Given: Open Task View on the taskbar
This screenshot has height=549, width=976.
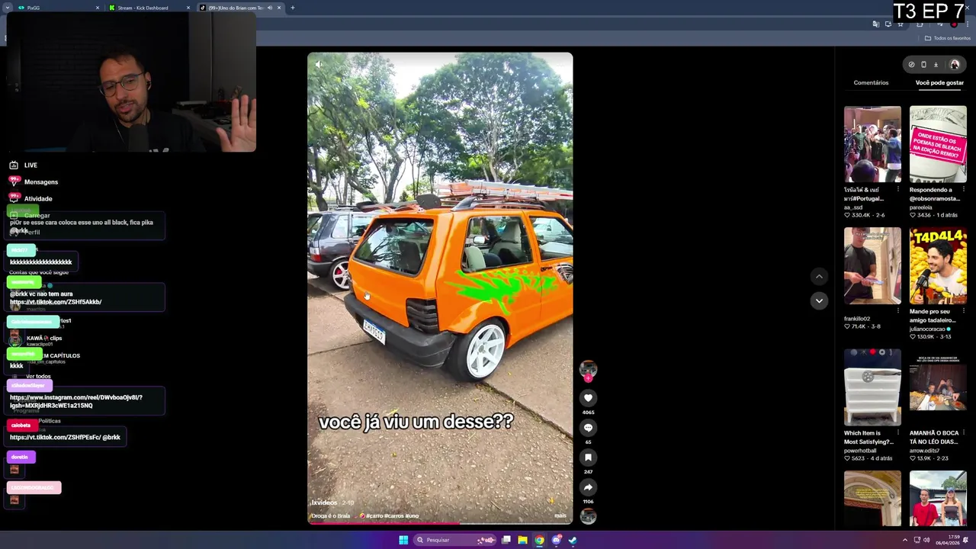Looking at the screenshot, I should coord(506,540).
